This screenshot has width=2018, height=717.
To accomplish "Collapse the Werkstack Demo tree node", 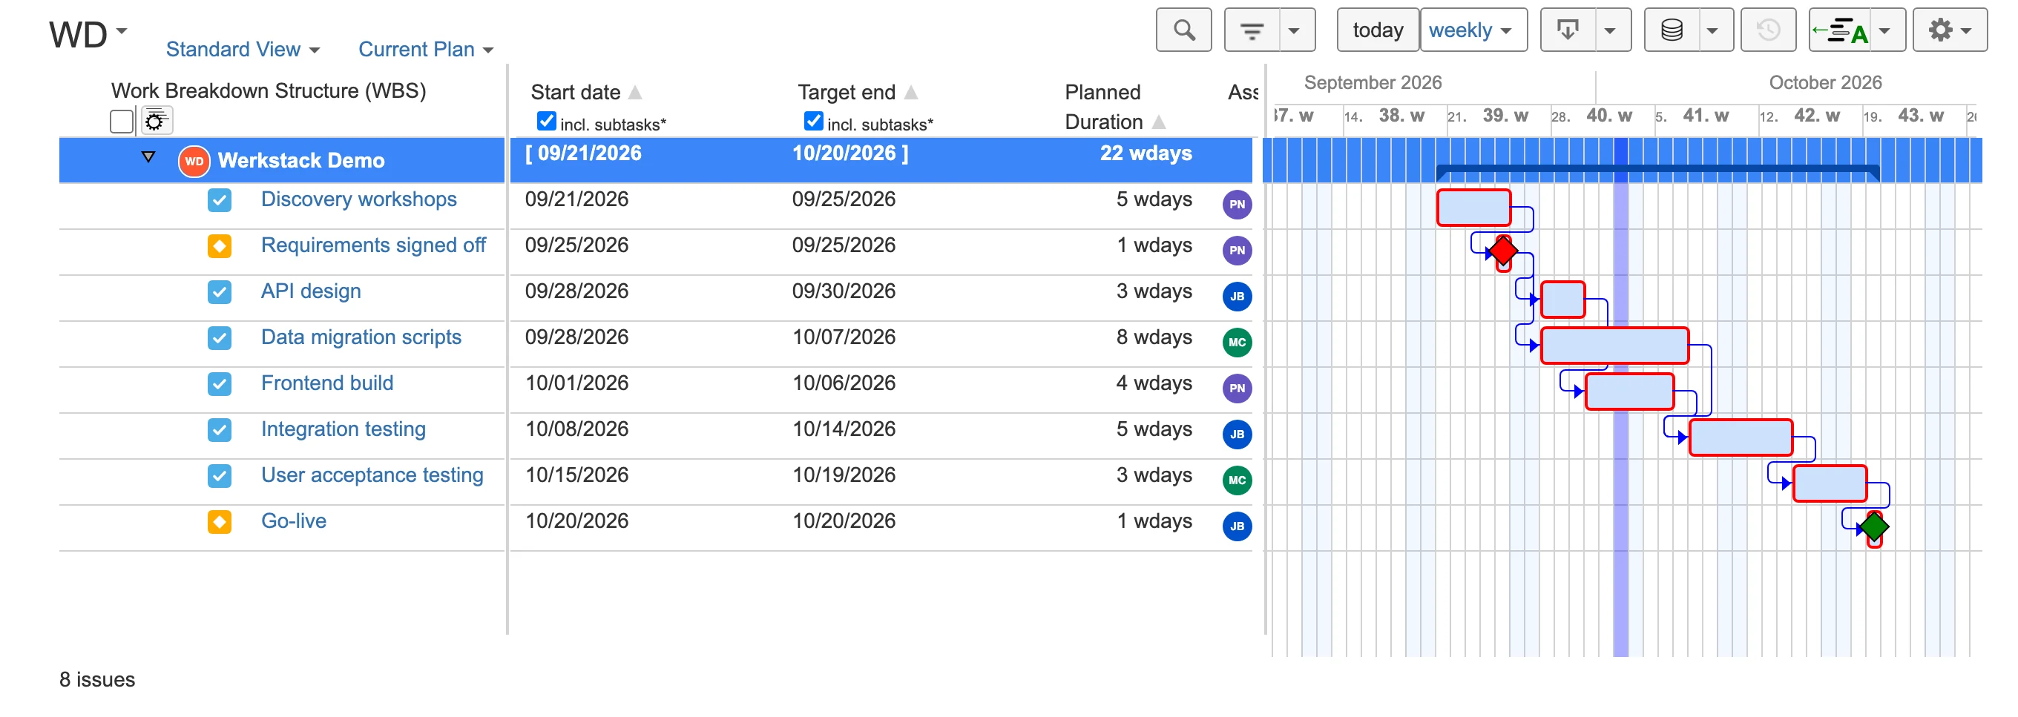I will [x=148, y=157].
